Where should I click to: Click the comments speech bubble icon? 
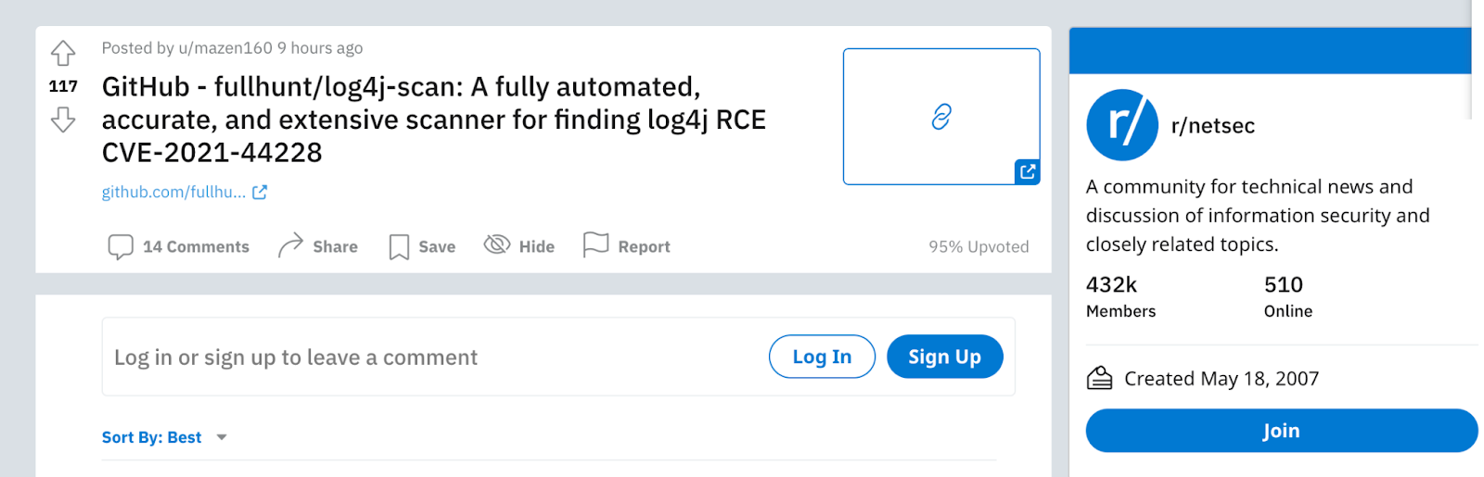(121, 246)
